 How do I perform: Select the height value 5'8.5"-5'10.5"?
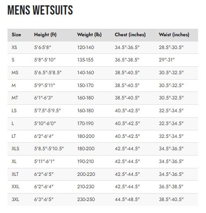point(49,148)
